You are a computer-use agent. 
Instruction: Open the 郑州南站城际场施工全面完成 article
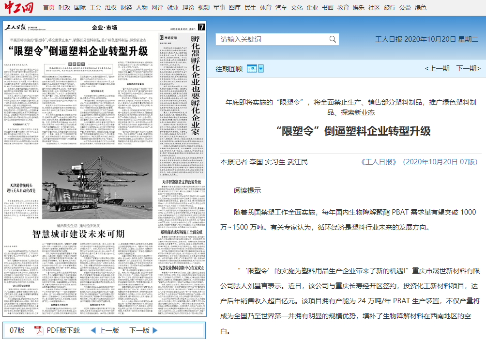click(x=182, y=232)
